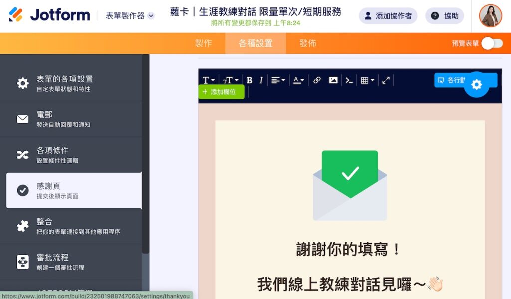Screen dimensions: 511x299
Task: Insert an image via picture icon
Action: pyautogui.click(x=333, y=80)
